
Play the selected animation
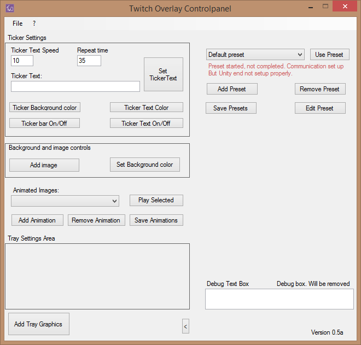[x=156, y=200]
